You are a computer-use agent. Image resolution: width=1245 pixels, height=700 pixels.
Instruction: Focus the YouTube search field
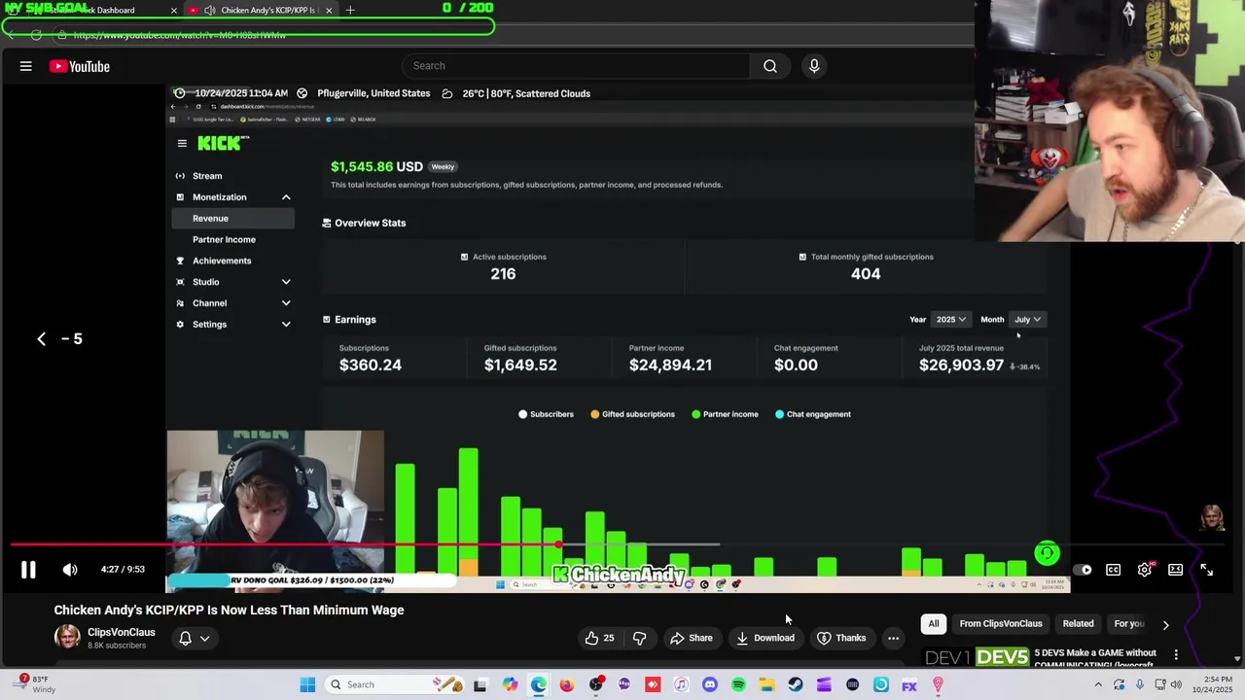[x=576, y=66]
